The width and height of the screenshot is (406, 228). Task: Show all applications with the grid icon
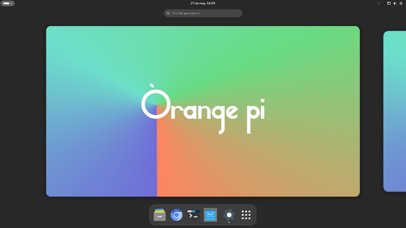tap(246, 215)
